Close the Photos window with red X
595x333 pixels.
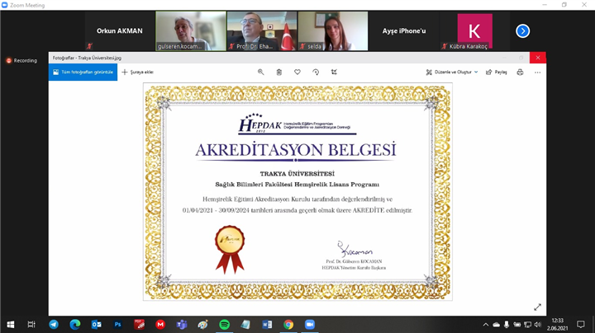(538, 58)
